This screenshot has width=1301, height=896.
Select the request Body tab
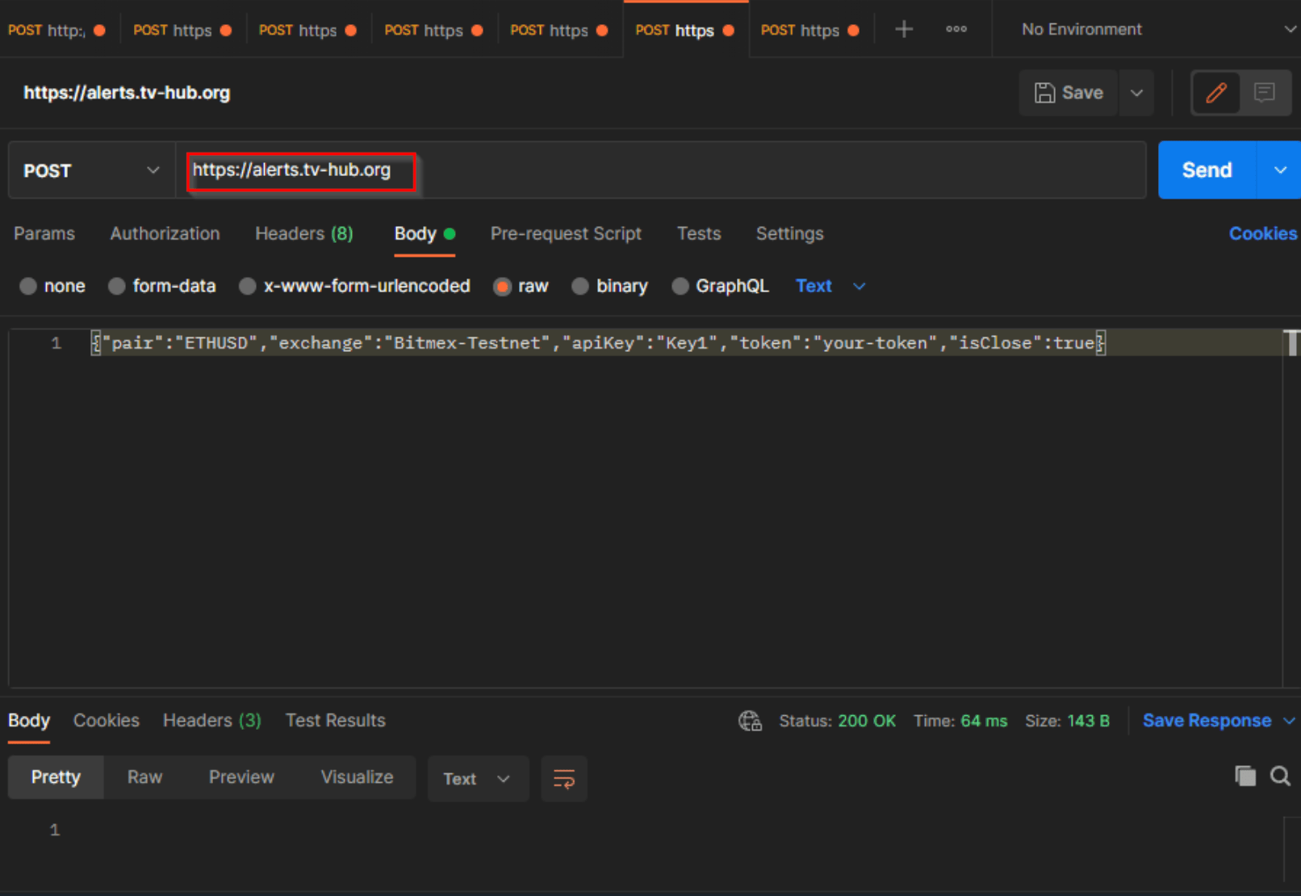point(425,234)
